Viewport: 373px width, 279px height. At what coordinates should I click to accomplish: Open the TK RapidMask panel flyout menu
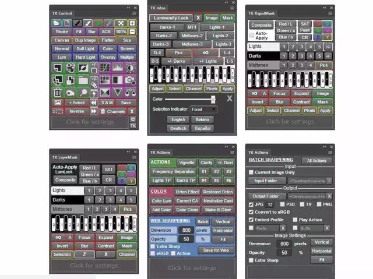[330, 13]
